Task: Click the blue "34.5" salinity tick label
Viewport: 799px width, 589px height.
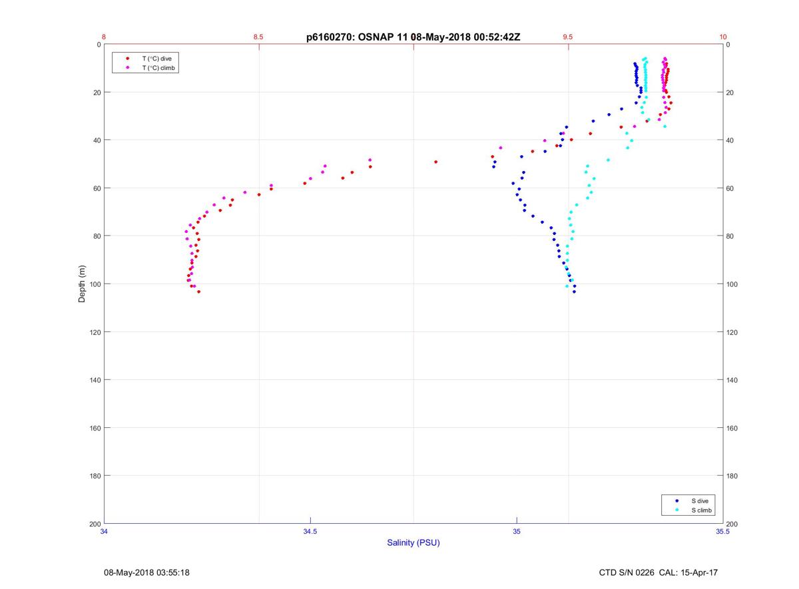Action: [310, 532]
